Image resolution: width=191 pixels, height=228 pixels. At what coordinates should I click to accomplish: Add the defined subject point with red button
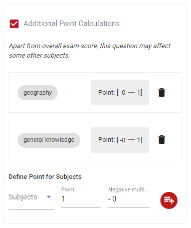169,200
